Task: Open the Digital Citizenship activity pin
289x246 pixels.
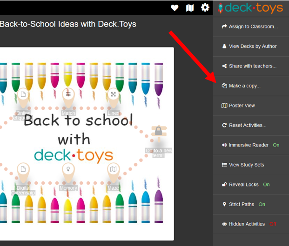Action: [x=23, y=173]
